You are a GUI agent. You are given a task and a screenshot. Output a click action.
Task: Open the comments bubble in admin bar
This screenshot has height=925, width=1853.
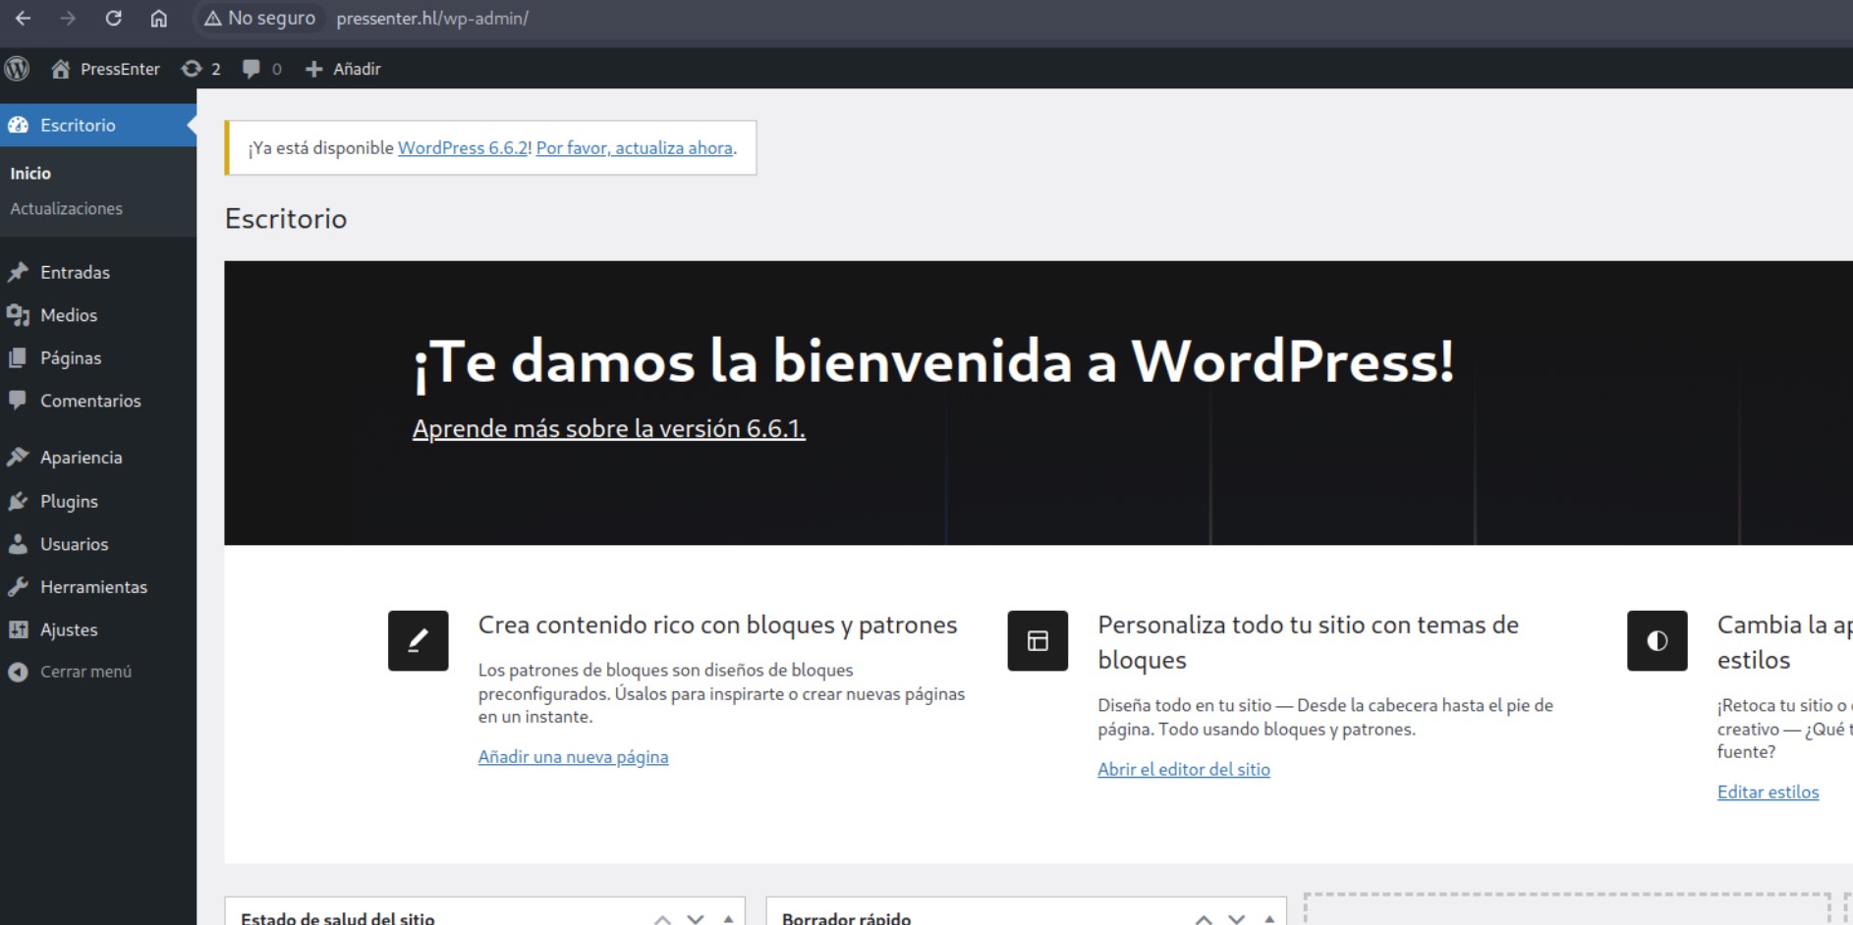pos(262,69)
